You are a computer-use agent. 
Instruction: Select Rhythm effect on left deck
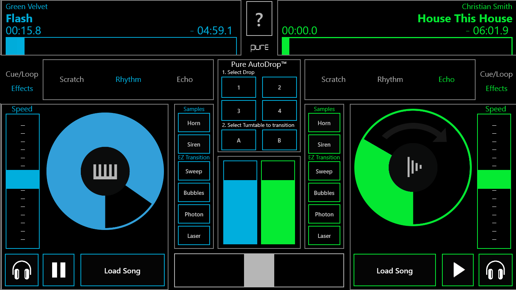coord(128,79)
